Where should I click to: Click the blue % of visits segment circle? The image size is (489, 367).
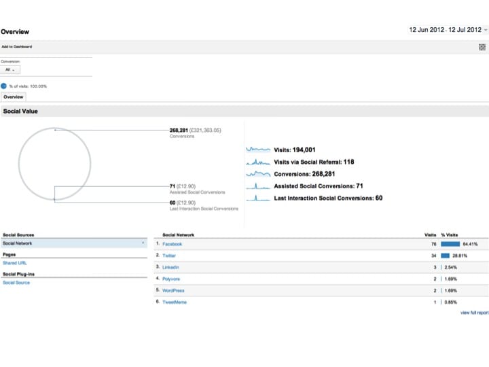coord(3,86)
